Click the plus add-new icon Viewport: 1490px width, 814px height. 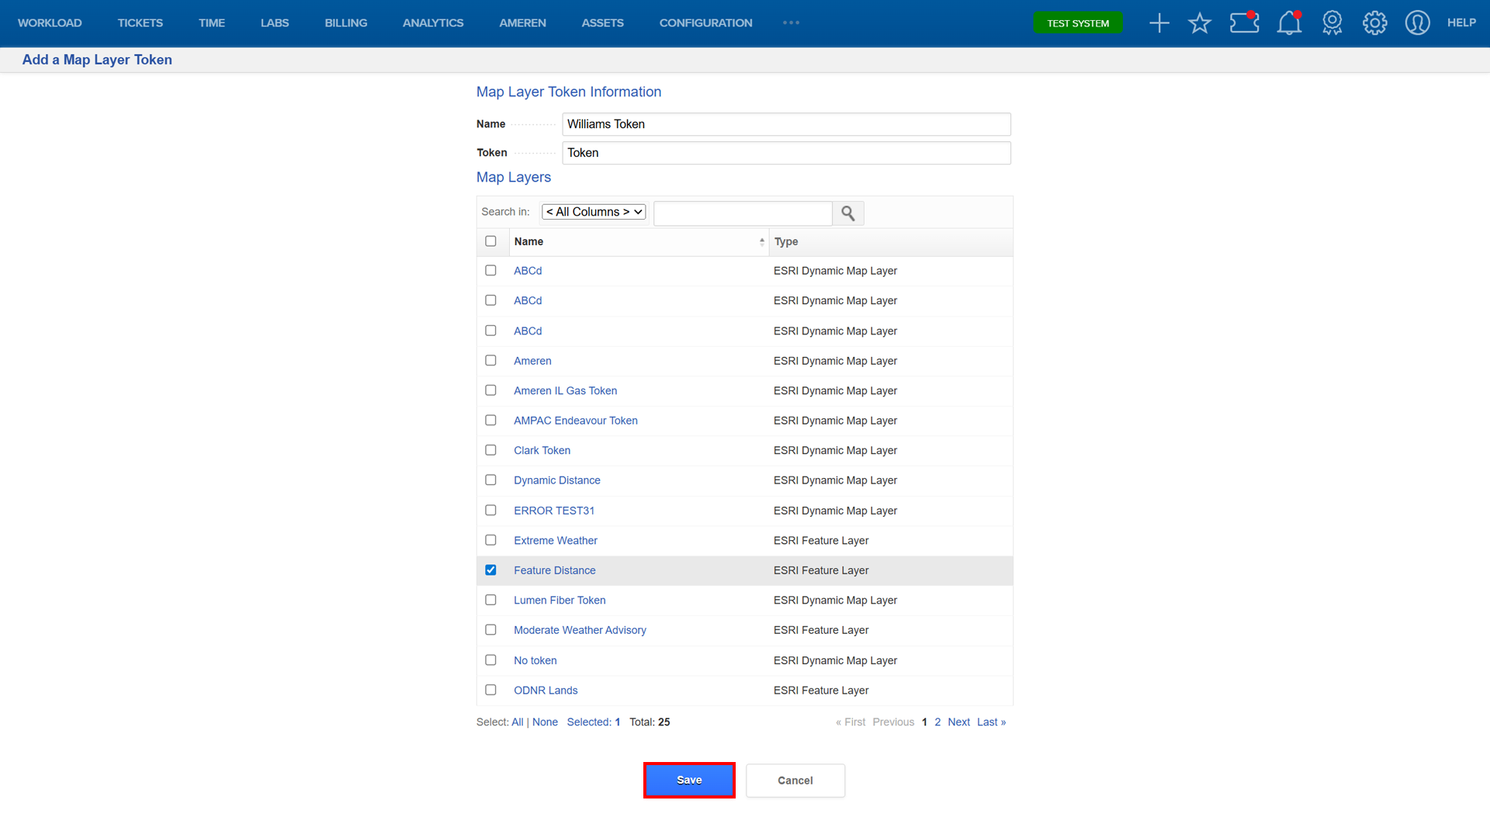click(1159, 23)
